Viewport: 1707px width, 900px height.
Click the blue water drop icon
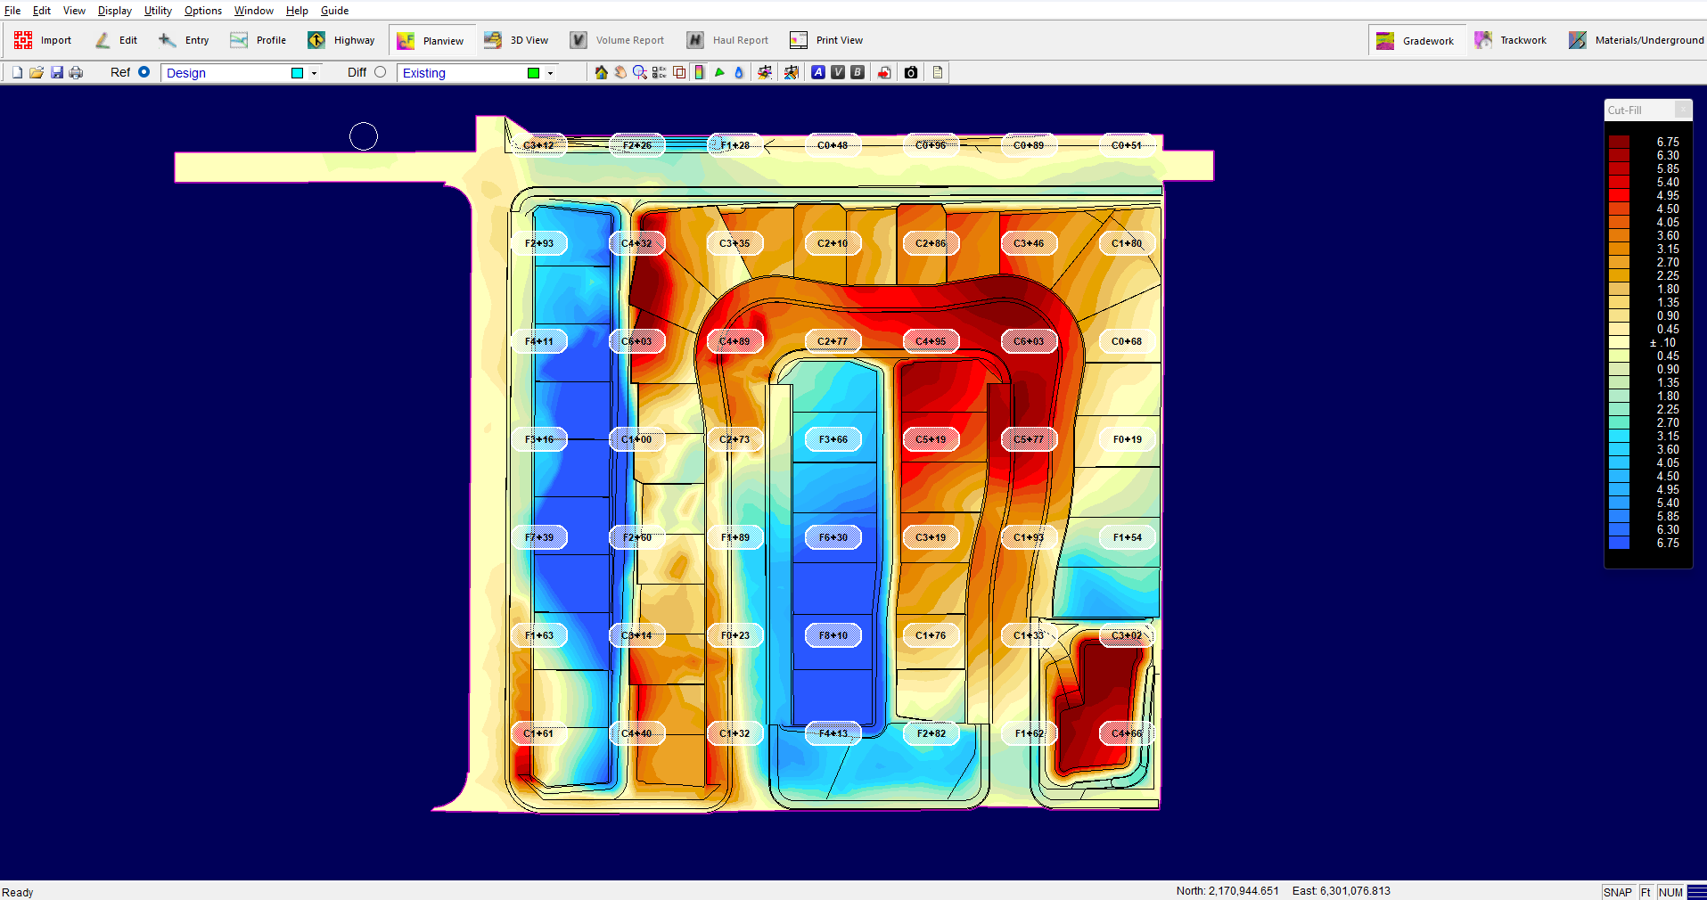pyautogui.click(x=739, y=73)
